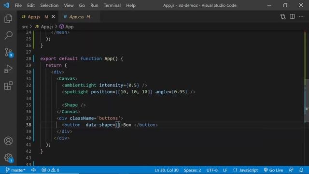Open Source Control view icon
This screenshot has height=174, width=309.
point(9,53)
